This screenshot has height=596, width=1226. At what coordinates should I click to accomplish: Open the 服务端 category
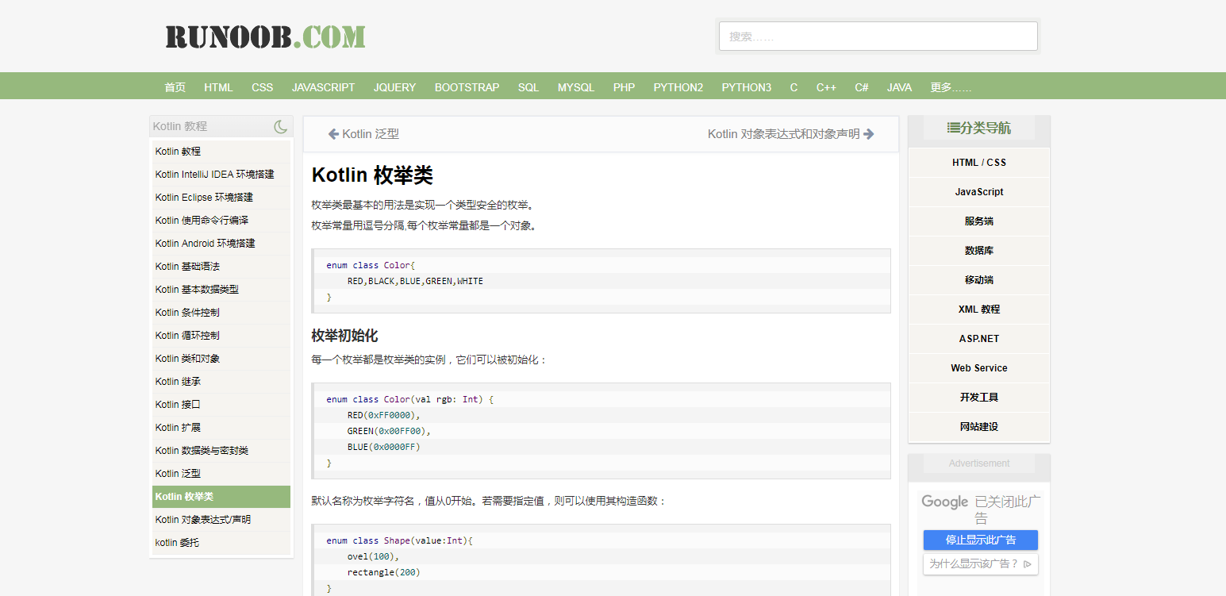click(979, 221)
